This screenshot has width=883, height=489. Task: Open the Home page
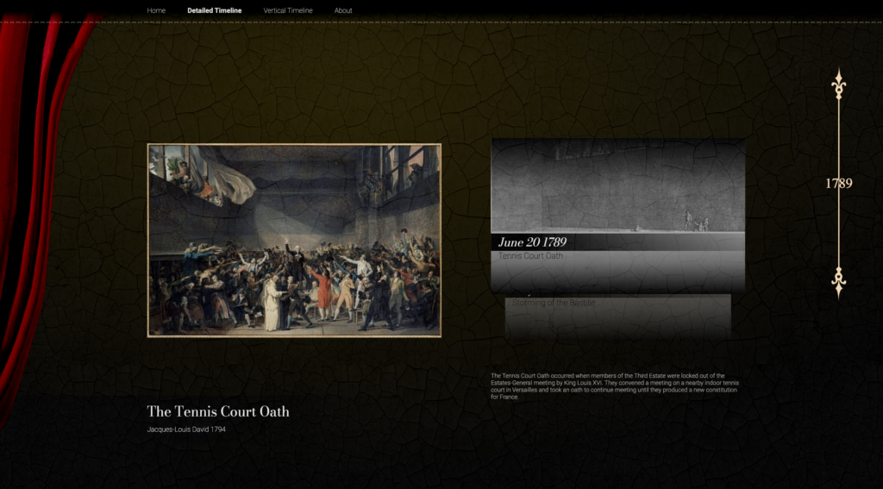pos(156,10)
